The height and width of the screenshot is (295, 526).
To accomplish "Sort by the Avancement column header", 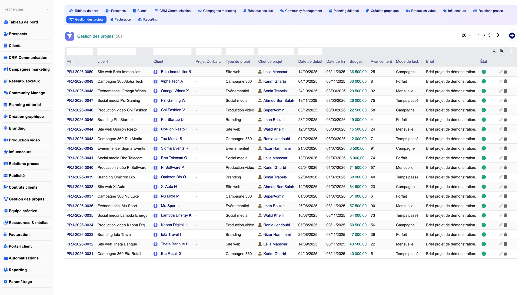I will point(381,62).
